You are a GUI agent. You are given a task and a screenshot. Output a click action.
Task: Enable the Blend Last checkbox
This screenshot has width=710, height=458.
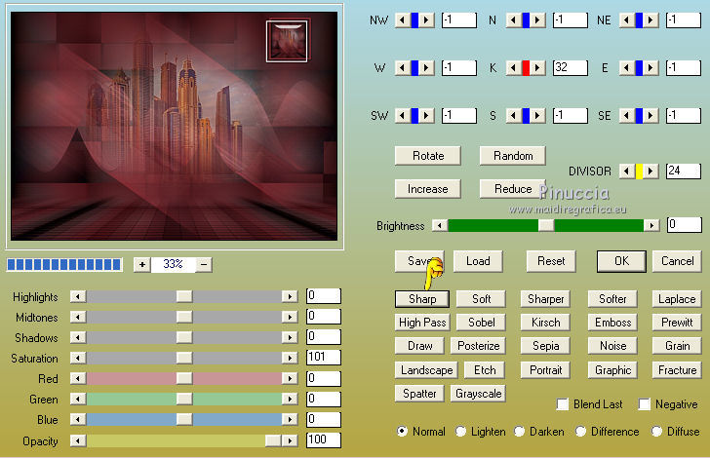[x=563, y=404]
